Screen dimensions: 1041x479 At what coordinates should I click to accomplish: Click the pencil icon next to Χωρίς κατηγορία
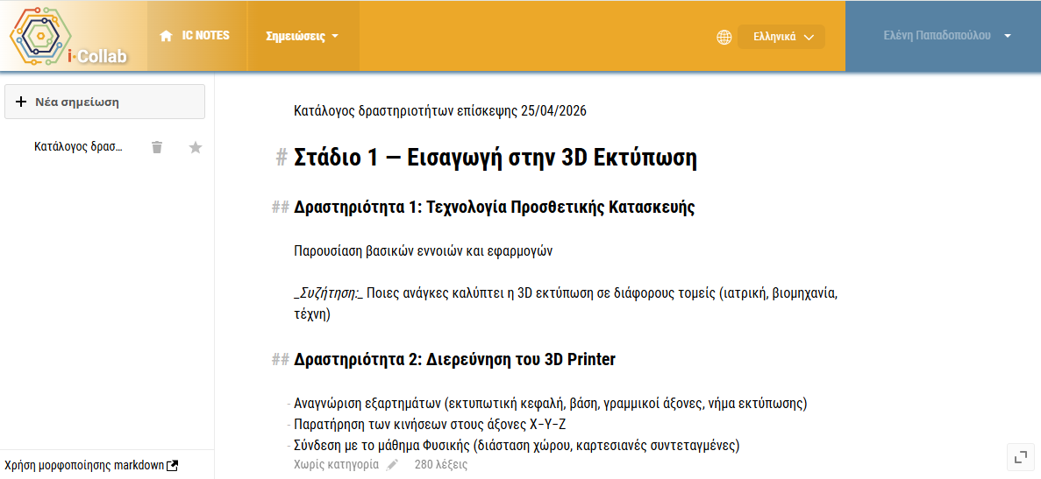pos(393,464)
